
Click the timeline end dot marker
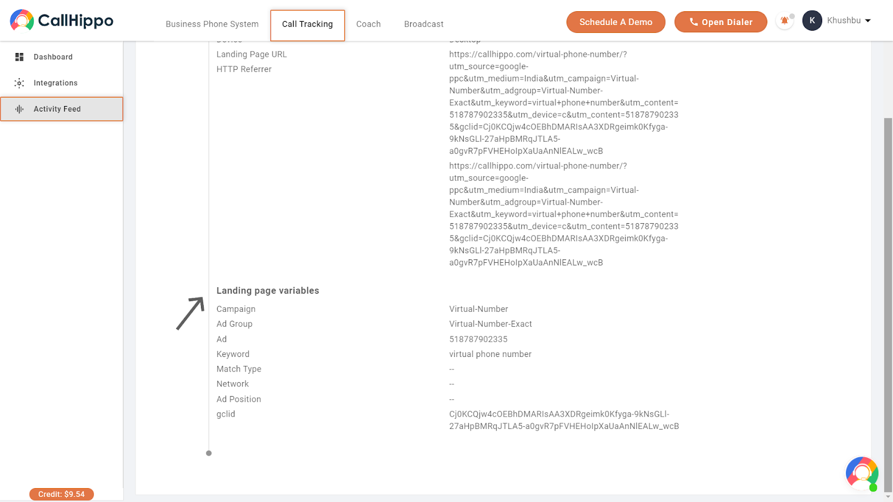[x=209, y=453]
